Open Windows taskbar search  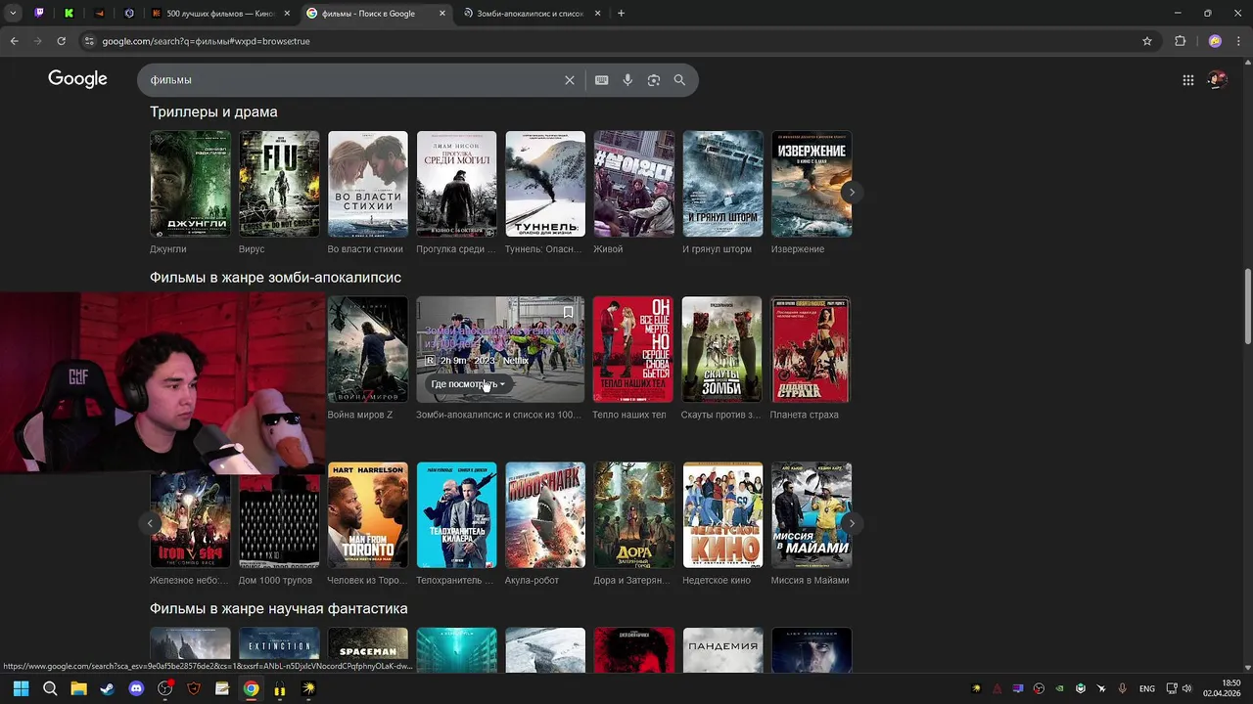coord(50,688)
